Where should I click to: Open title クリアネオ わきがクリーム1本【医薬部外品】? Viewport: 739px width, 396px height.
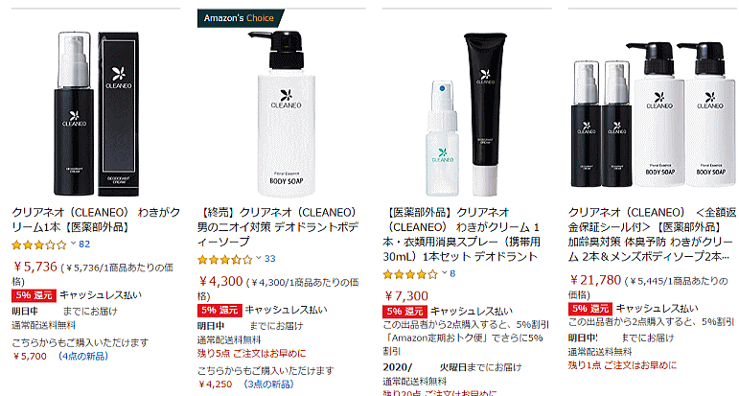pyautogui.click(x=96, y=220)
